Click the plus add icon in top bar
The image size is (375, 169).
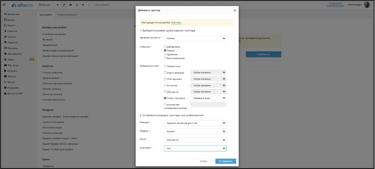click(x=57, y=5)
